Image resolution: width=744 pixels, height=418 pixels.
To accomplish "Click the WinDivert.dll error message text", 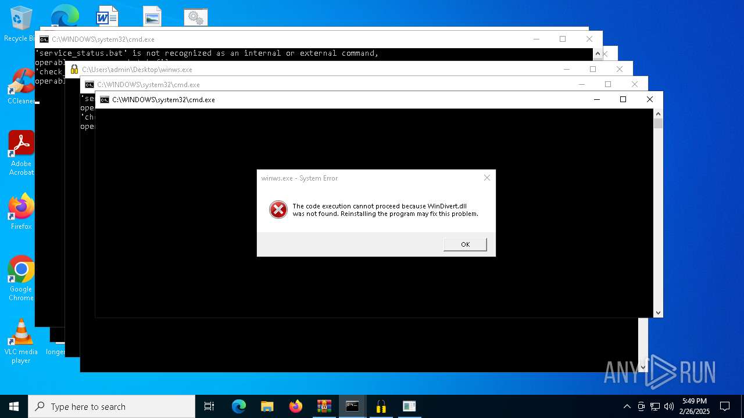I will click(x=385, y=210).
